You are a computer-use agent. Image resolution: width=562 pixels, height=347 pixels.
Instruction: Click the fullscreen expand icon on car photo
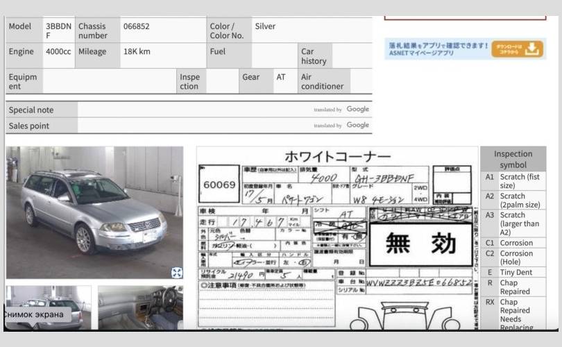[177, 272]
